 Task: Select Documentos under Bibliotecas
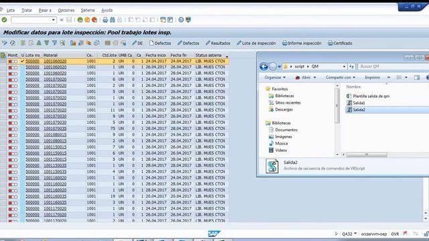(286, 130)
